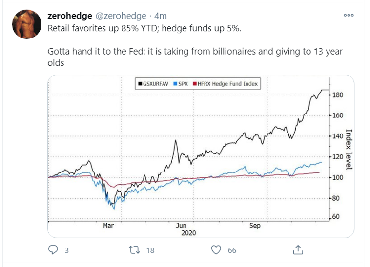Viewport: 370px width, 267px height.
Task: Click the retweet count 18
Action: 150,250
